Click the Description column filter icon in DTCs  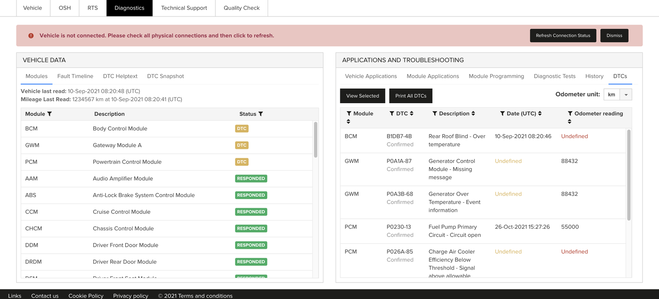coord(435,114)
